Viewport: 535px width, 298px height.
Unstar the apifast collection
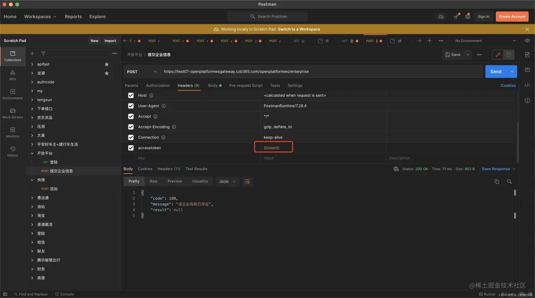(x=107, y=64)
